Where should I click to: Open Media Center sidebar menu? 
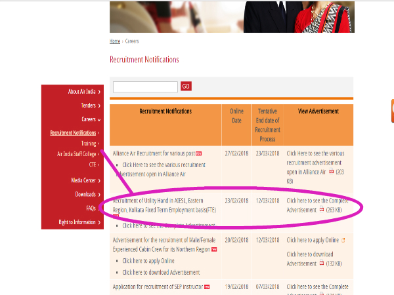[83, 180]
